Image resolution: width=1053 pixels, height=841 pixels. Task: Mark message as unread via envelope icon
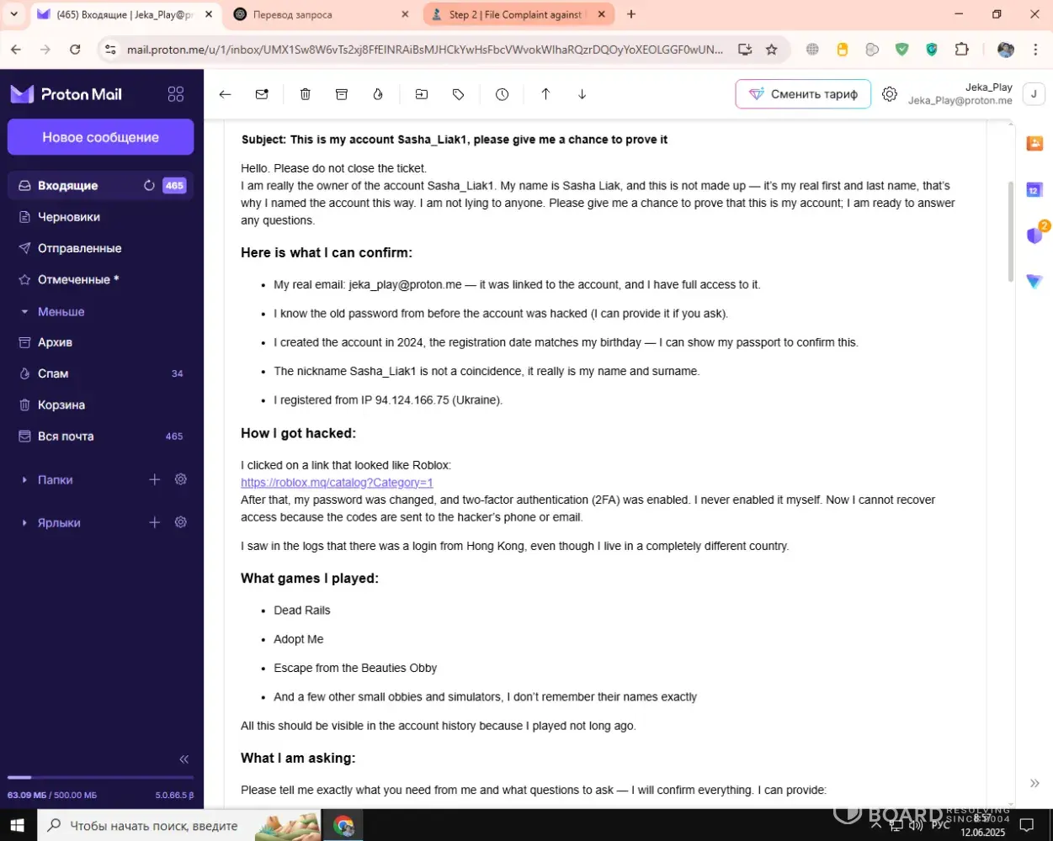point(262,94)
